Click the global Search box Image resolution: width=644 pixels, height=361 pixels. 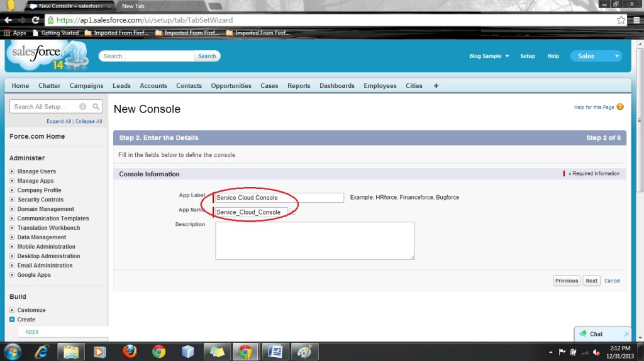(x=146, y=57)
